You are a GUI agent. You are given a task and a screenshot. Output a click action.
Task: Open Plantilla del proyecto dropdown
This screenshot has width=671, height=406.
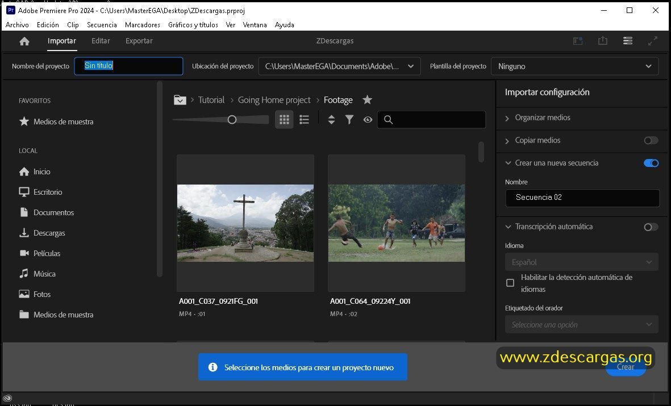pyautogui.click(x=574, y=66)
